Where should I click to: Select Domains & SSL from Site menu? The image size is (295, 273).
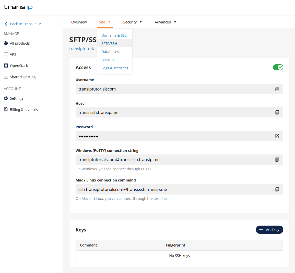(x=114, y=35)
